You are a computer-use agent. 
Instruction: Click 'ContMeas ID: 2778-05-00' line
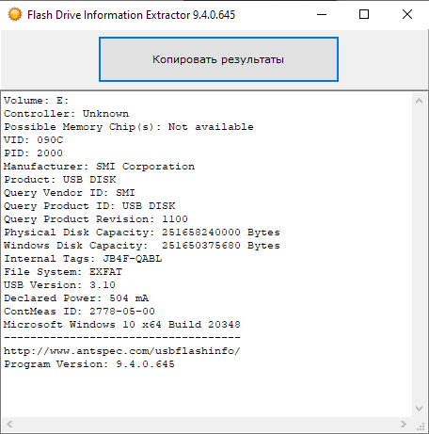[79, 312]
